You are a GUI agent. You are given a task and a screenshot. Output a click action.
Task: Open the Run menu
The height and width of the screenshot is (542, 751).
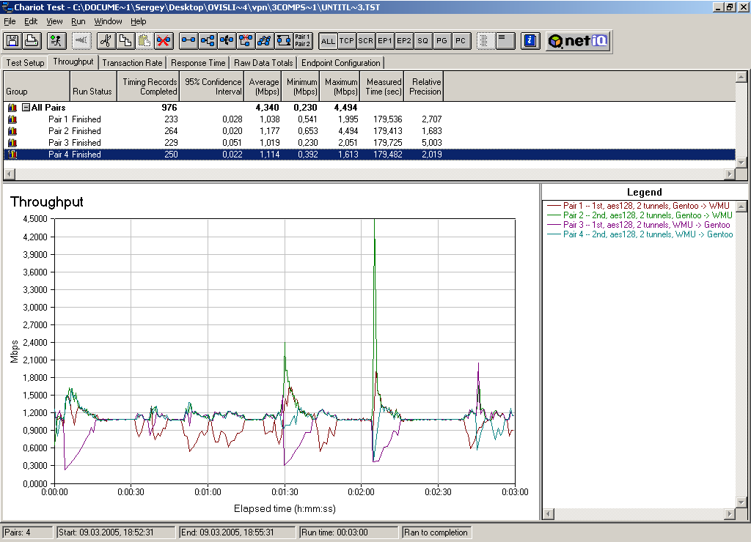click(78, 21)
